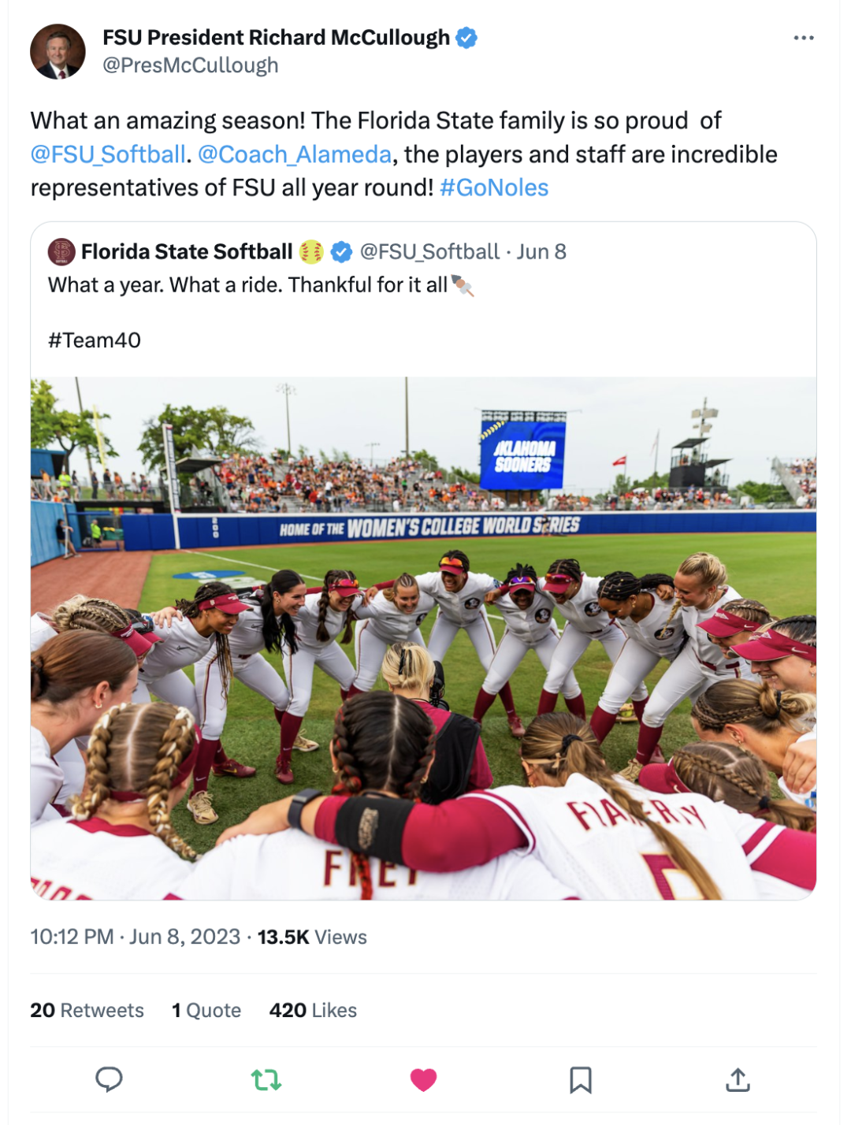Bookmark this tweet
Viewport: 851px width, 1125px height.
point(581,1079)
